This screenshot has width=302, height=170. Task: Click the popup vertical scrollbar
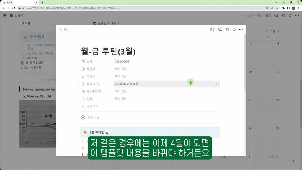click(245, 63)
